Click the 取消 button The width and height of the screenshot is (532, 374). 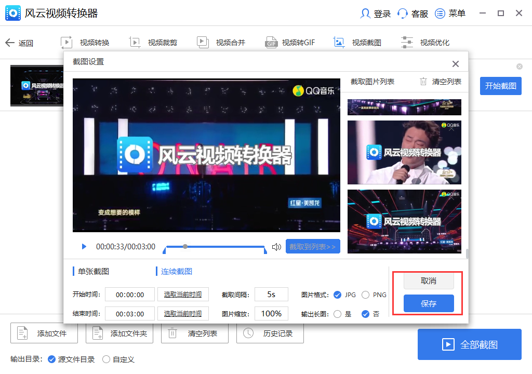[429, 281]
